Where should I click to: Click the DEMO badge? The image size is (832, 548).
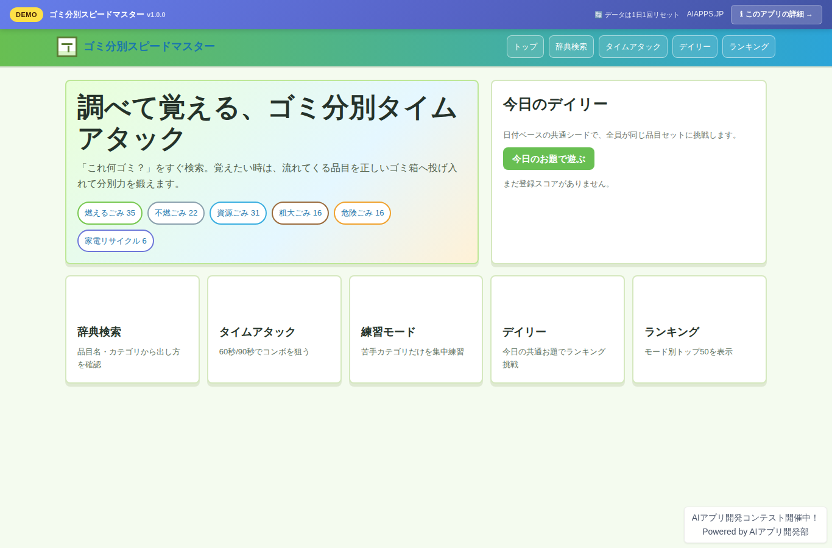[26, 15]
